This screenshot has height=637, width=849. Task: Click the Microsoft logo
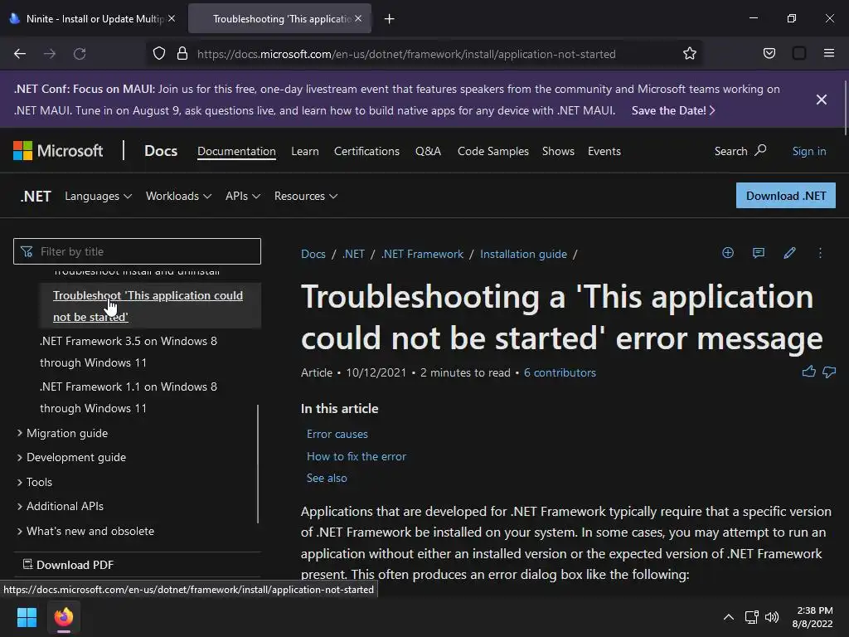pyautogui.click(x=58, y=151)
